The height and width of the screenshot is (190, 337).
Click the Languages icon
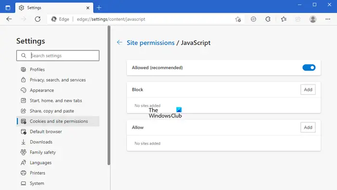point(23,163)
